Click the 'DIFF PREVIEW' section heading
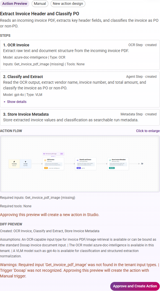Viewport: 160px width, 291px height. point(11,224)
